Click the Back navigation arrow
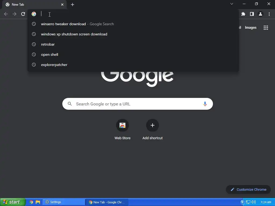This screenshot has width=275, height=206. click(x=6, y=14)
